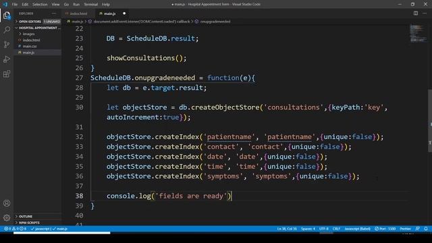Click 'onupgradeneeded' on line 27
The width and height of the screenshot is (432, 243).
click(x=165, y=78)
